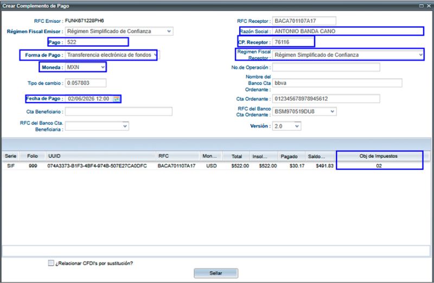
Task: Focus the CP. Receptor field
Action: click(x=293, y=42)
